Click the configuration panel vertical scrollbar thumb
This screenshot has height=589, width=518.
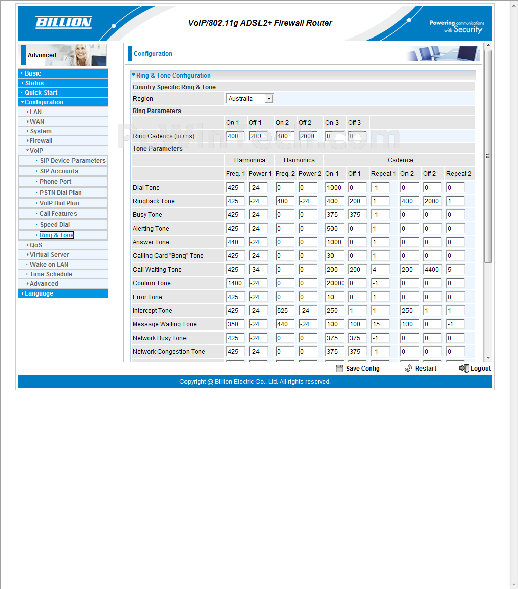tap(488, 156)
